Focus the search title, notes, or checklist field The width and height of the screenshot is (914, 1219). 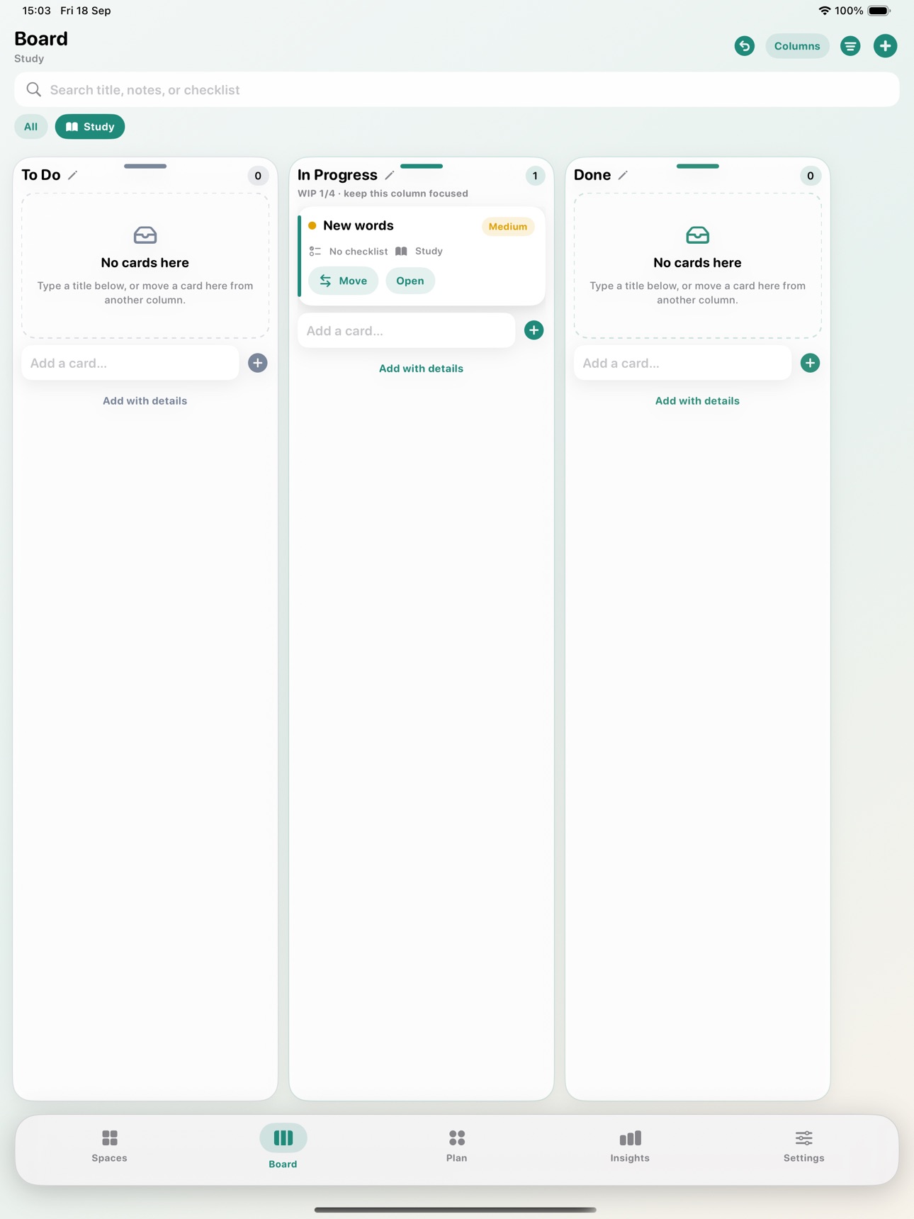(x=457, y=89)
